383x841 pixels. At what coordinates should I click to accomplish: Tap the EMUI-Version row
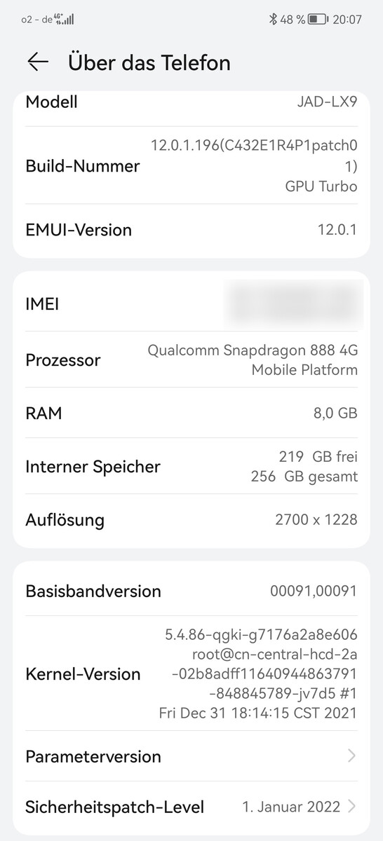[x=191, y=230]
